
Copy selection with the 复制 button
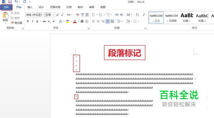(x=15, y=18)
